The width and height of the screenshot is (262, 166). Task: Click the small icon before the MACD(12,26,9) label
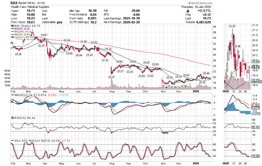[12, 95]
